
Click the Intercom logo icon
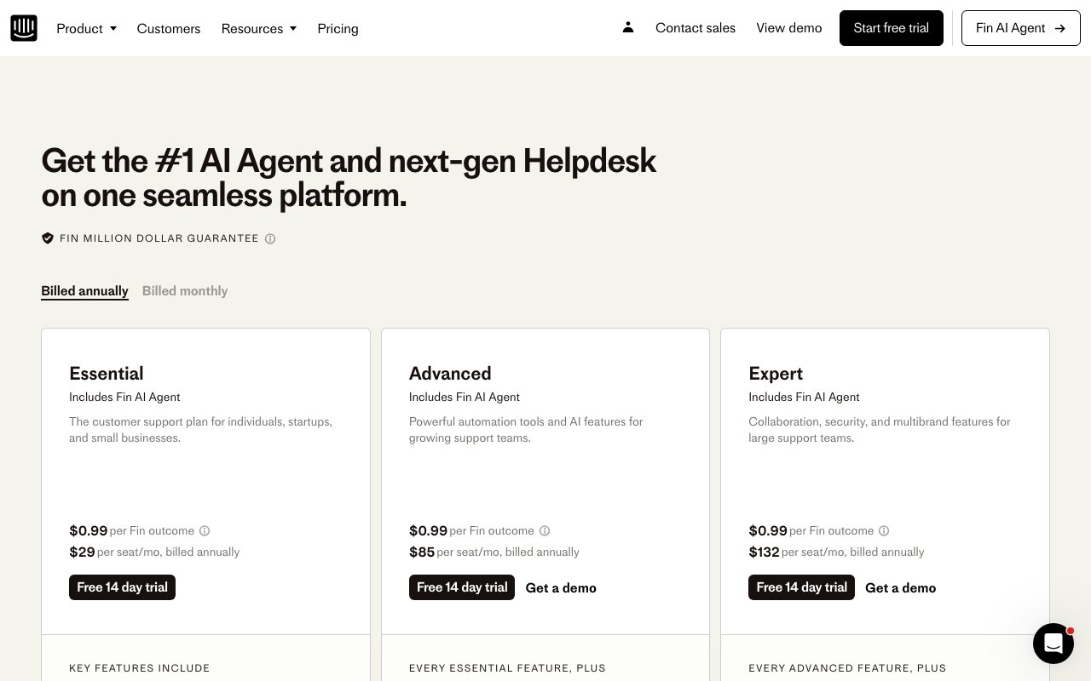(x=24, y=28)
